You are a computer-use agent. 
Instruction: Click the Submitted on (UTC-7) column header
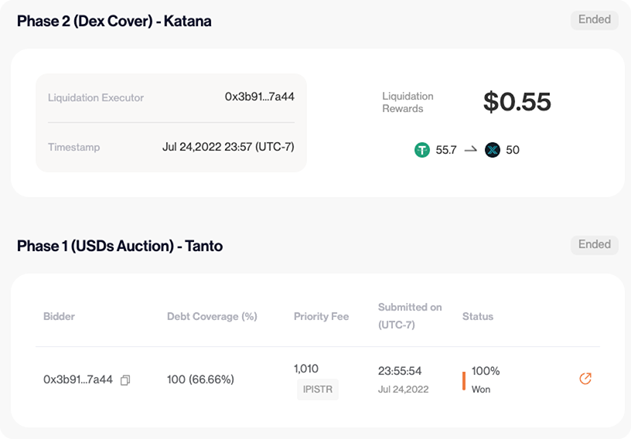click(410, 315)
